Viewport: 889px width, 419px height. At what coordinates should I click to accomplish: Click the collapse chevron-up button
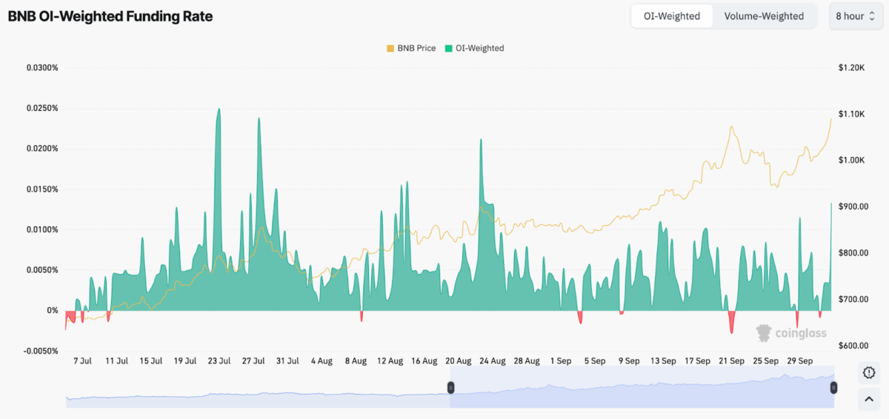pos(870,400)
